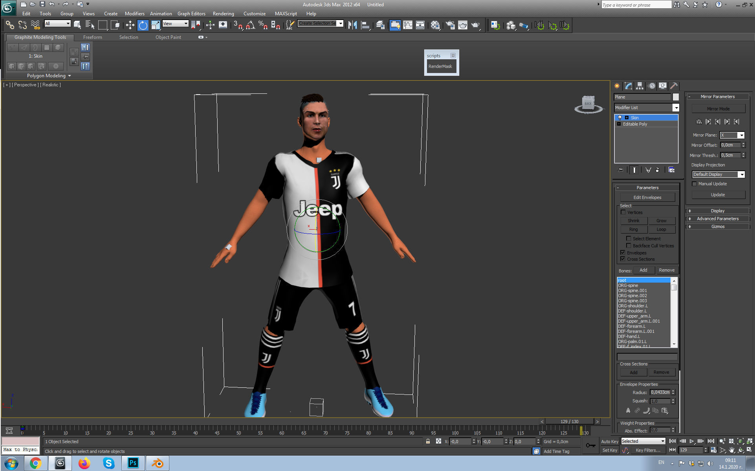Enable the Select Element checkbox
This screenshot has width=755, height=471.
[x=629, y=239]
